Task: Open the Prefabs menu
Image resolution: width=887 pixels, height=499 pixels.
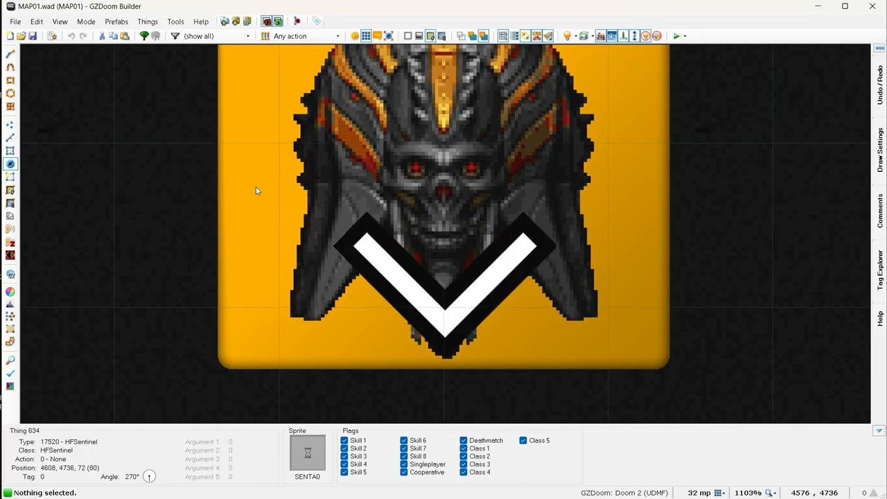Action: click(116, 21)
